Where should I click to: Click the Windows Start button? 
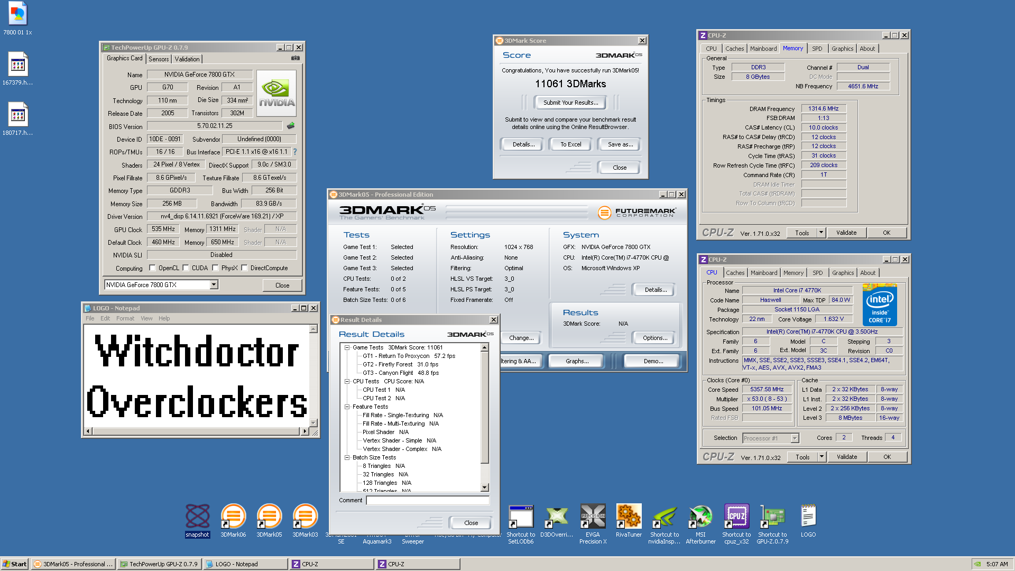(14, 564)
